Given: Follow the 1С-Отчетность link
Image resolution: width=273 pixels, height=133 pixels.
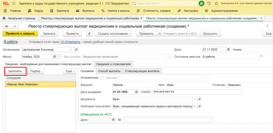Looking at the screenshot, I should [70, 42].
